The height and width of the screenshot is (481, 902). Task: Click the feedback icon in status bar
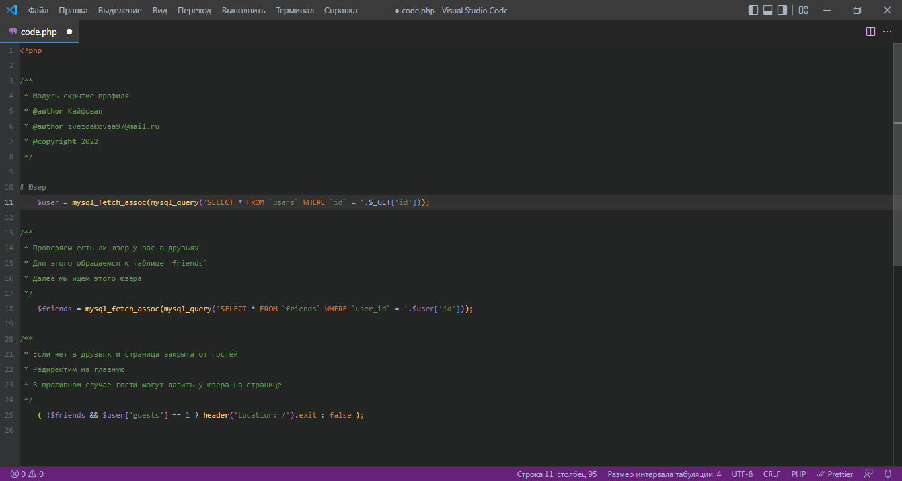[869, 474]
